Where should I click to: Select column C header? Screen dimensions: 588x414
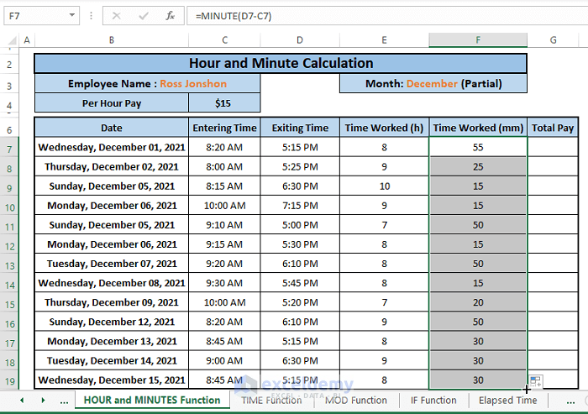(224, 40)
